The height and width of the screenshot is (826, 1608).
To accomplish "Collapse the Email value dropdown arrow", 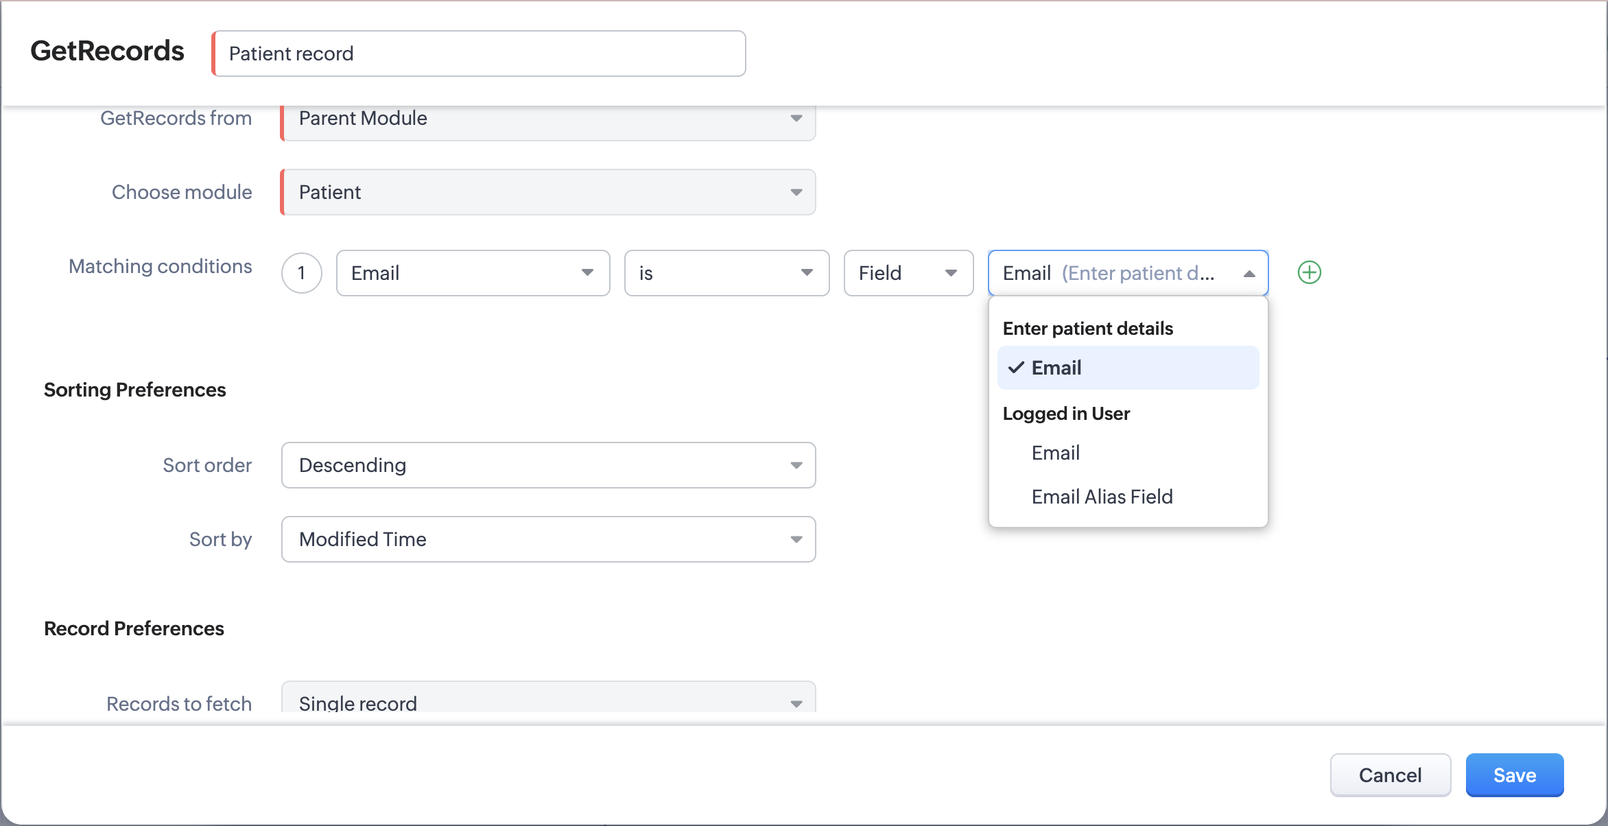I will (x=1249, y=273).
